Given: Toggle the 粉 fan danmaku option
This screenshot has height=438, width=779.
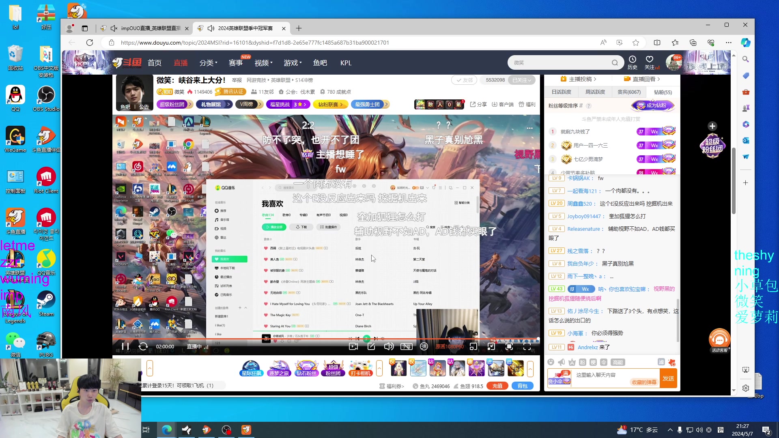Looking at the screenshot, I should (583, 362).
